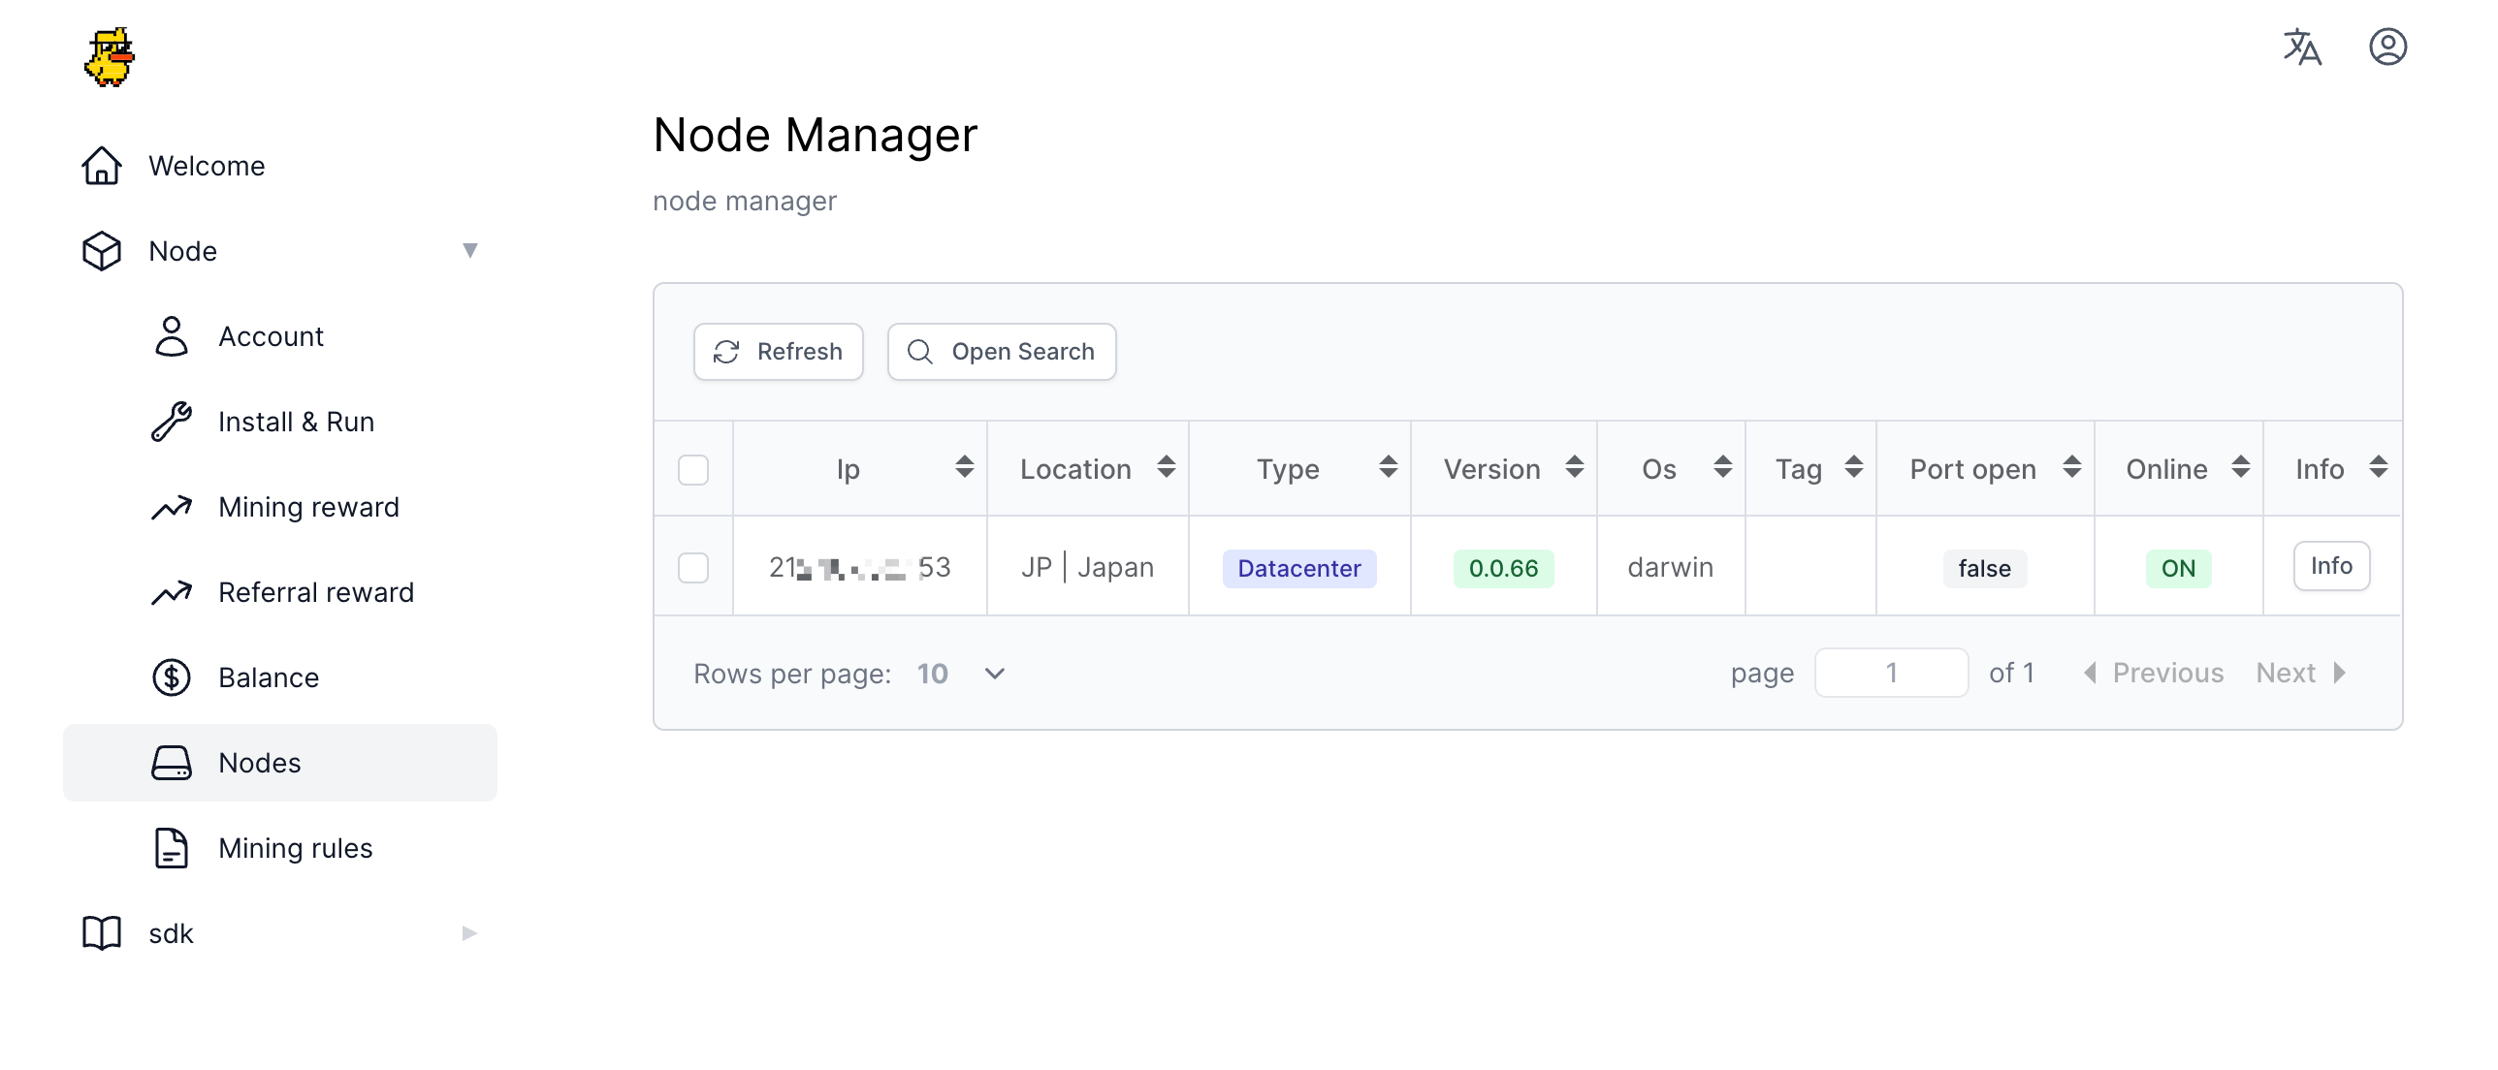Sort by Online column arrows
The width and height of the screenshot is (2498, 1070).
coord(2240,467)
